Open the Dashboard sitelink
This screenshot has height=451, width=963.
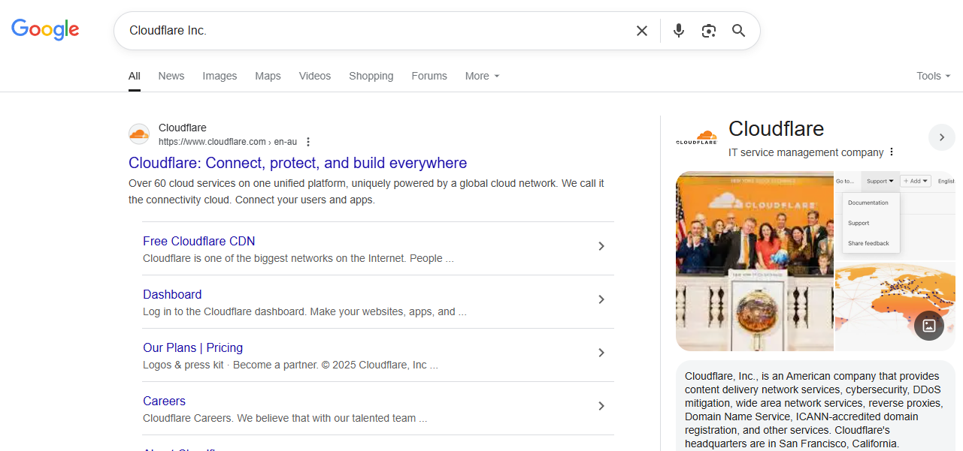click(x=172, y=294)
